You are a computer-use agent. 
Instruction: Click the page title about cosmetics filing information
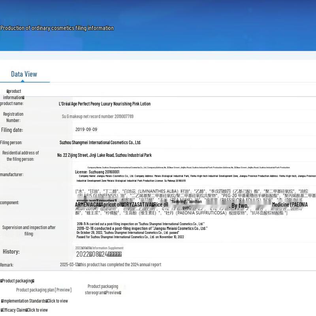[x=57, y=28]
